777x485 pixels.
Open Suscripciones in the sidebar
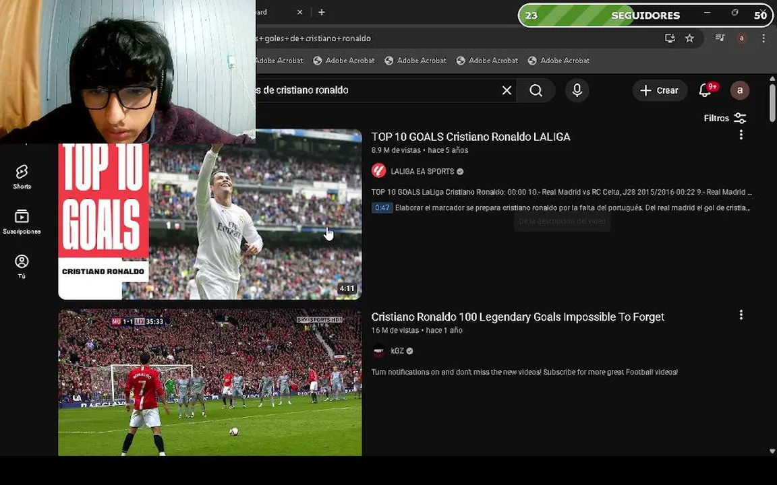coord(22,221)
